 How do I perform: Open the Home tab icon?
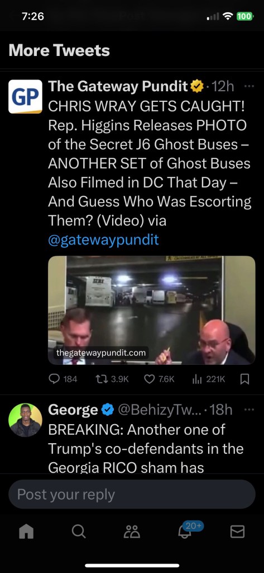pos(26,532)
